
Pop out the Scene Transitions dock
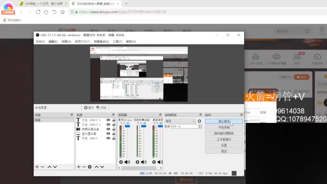(200, 115)
